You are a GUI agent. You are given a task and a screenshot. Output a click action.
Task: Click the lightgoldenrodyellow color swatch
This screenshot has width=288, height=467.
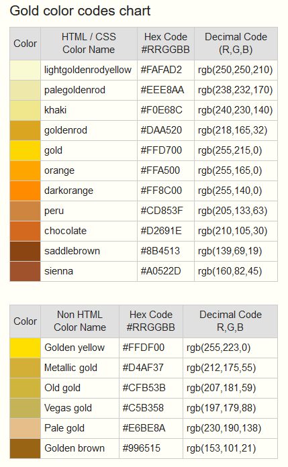pyautogui.click(x=26, y=70)
